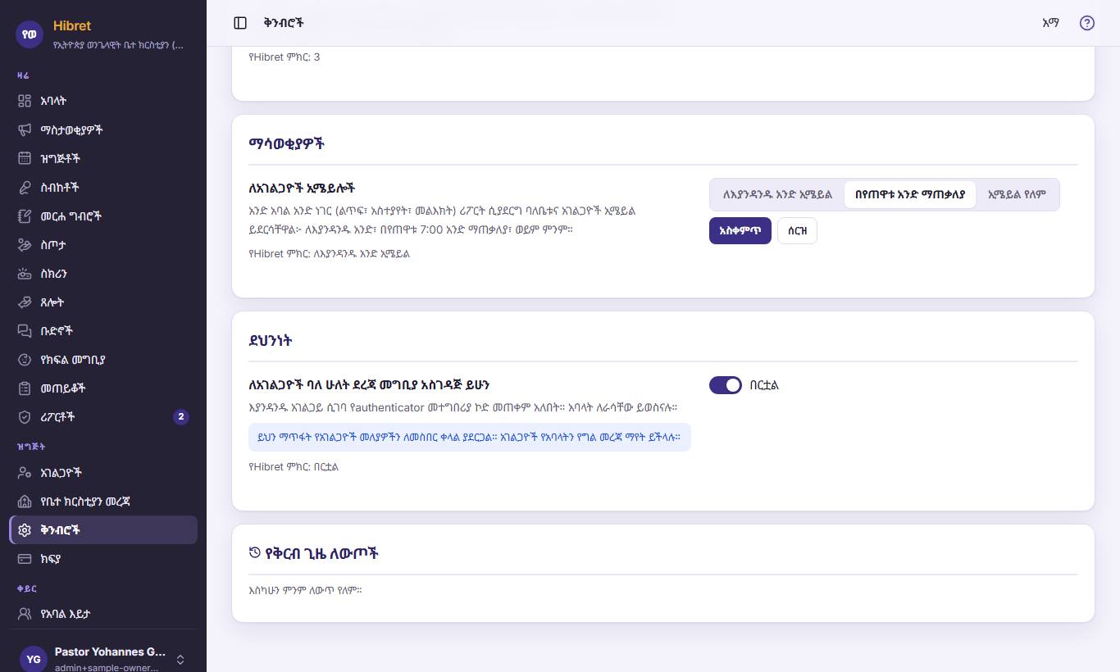The image size is (1120, 672).
Task: Disable the two-factor toggle labeled በርቷል
Action: [x=726, y=385]
